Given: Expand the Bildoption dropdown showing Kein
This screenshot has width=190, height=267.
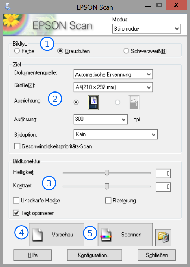Looking at the screenshot, I should 115,134.
